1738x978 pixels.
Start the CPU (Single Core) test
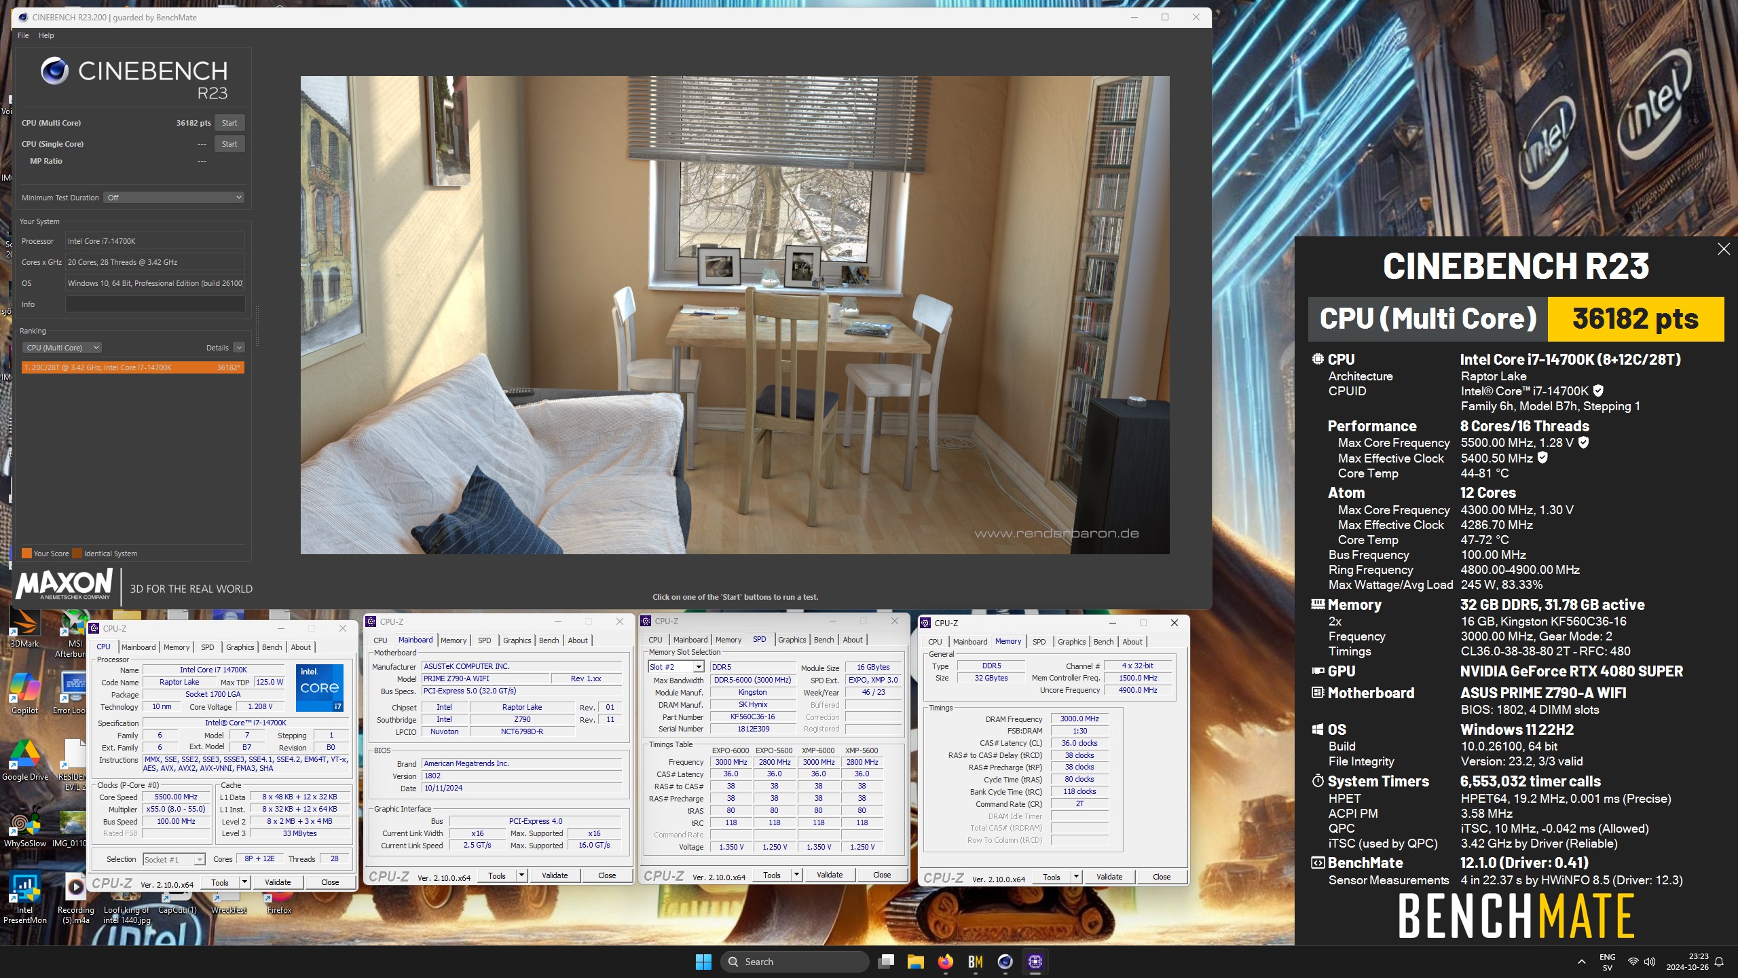(229, 144)
